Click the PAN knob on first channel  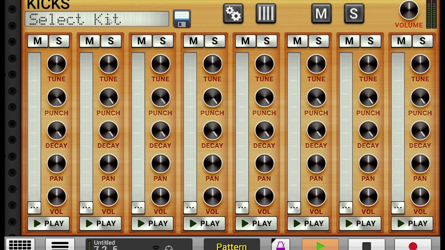tap(56, 164)
